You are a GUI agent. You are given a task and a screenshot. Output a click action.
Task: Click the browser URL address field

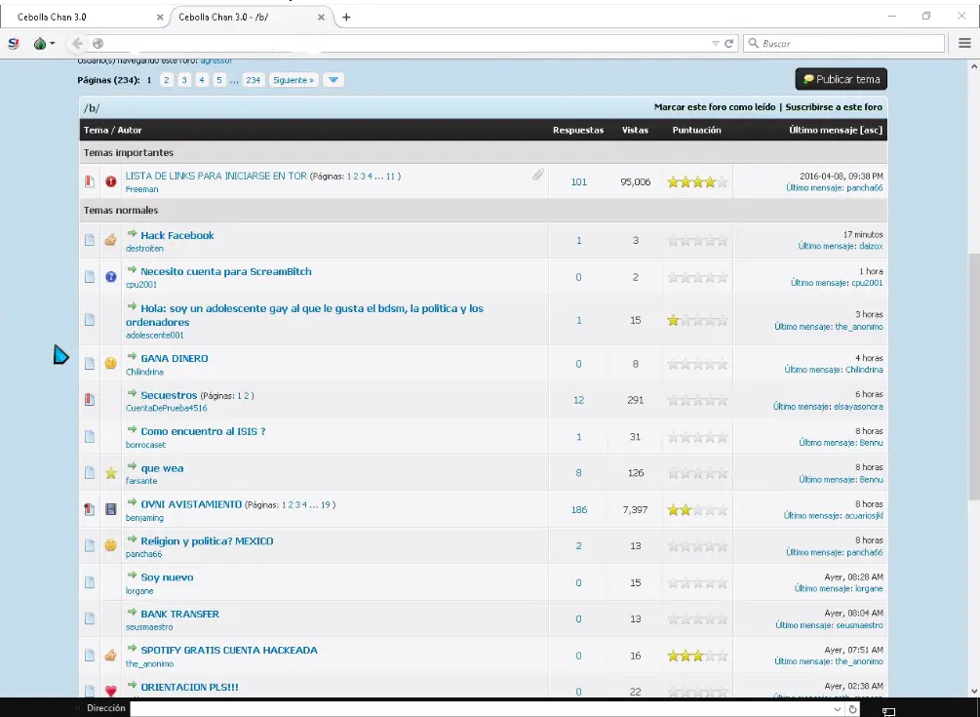pos(407,43)
